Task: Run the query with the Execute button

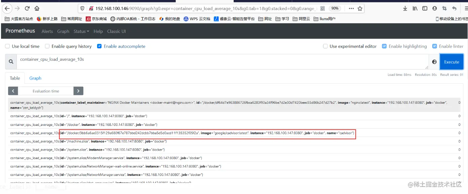Action: click(x=452, y=62)
